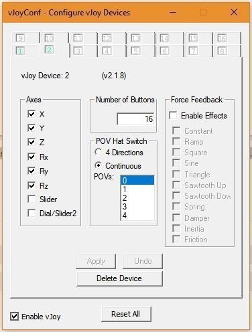Switch to device tab 16
Viewport: 252px width, 332px height.
(x=227, y=38)
